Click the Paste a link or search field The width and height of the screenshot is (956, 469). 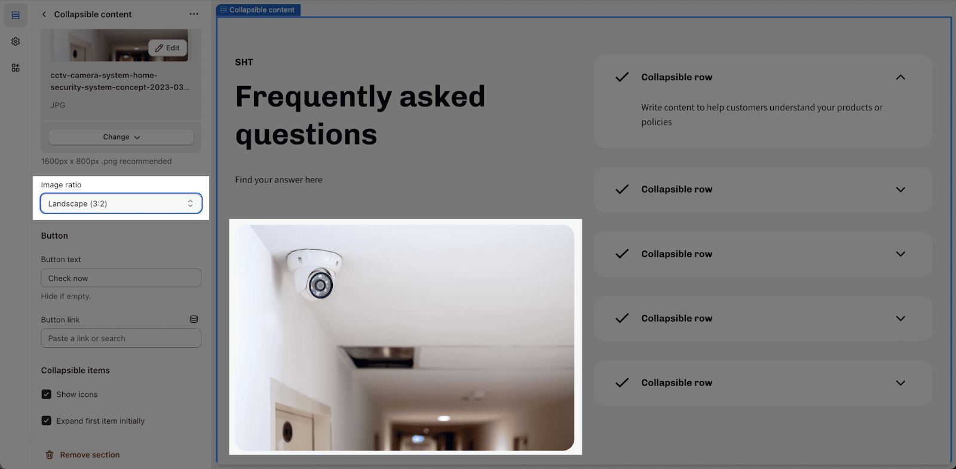coord(121,338)
